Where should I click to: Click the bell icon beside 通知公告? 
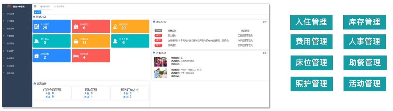(154, 22)
